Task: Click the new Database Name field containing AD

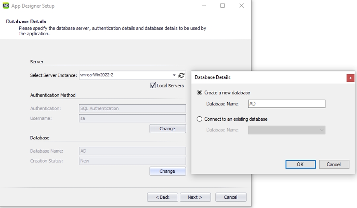Action: click(287, 104)
